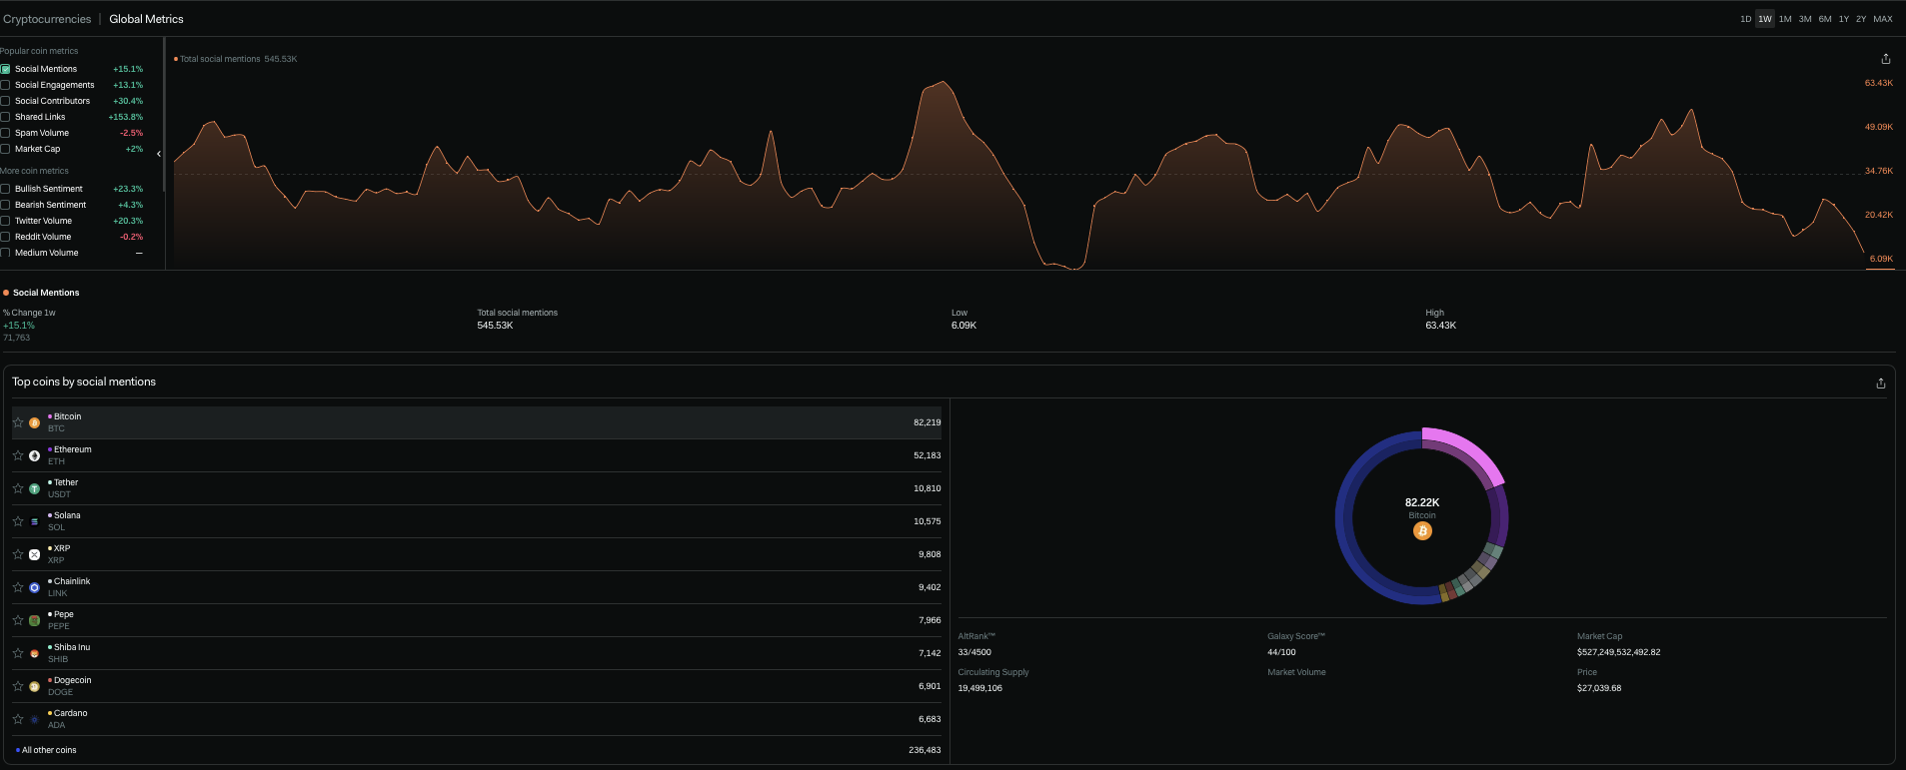The width and height of the screenshot is (1906, 770).
Task: Set the chart range to 1M
Action: 1785,19
